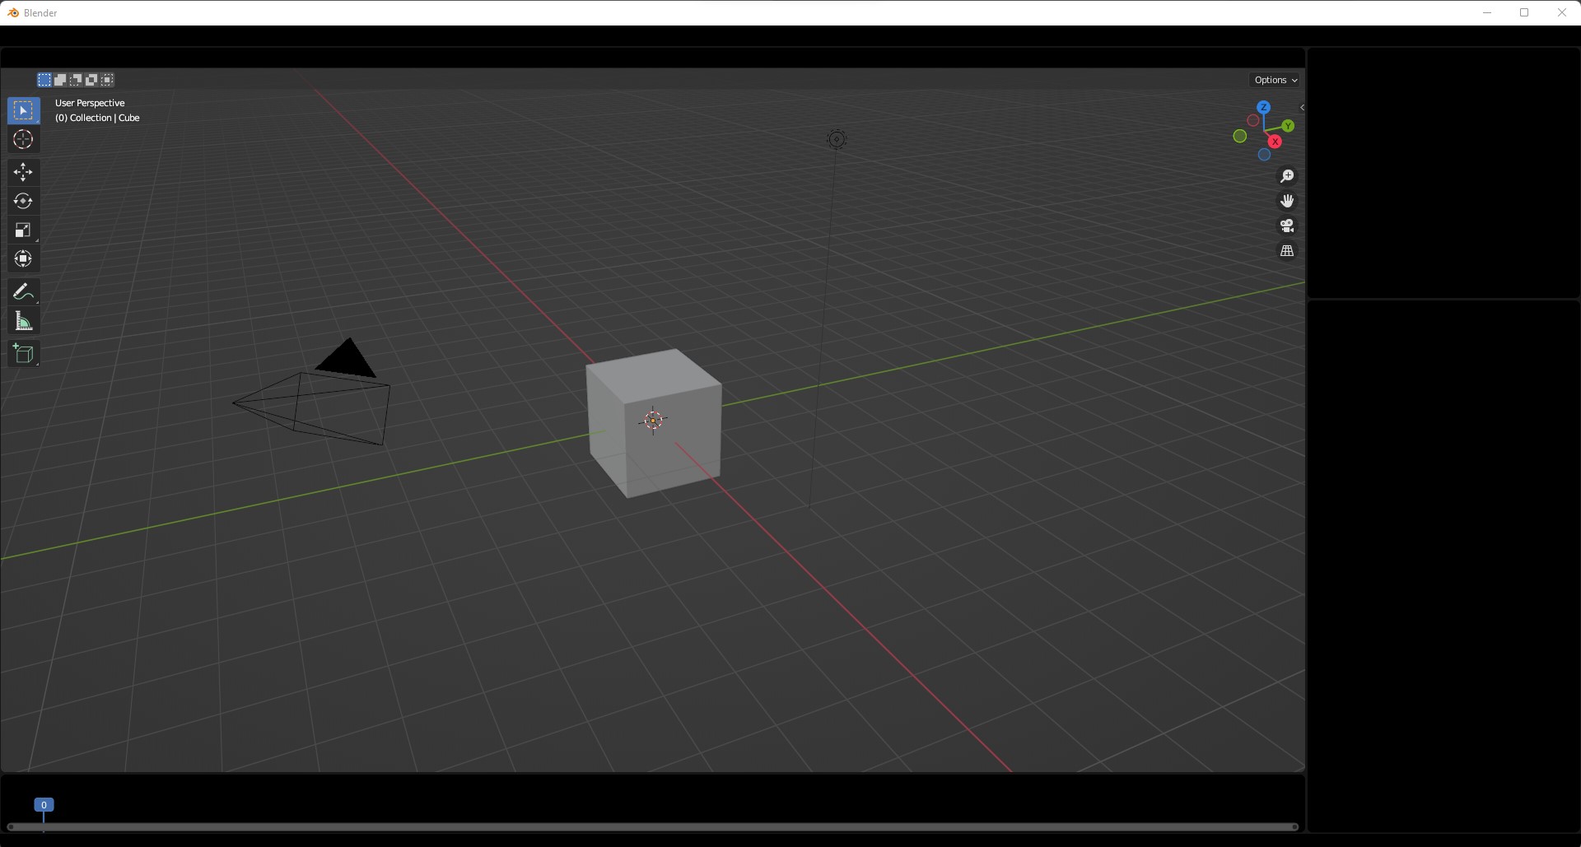Maximize the Blender window

point(1524,12)
